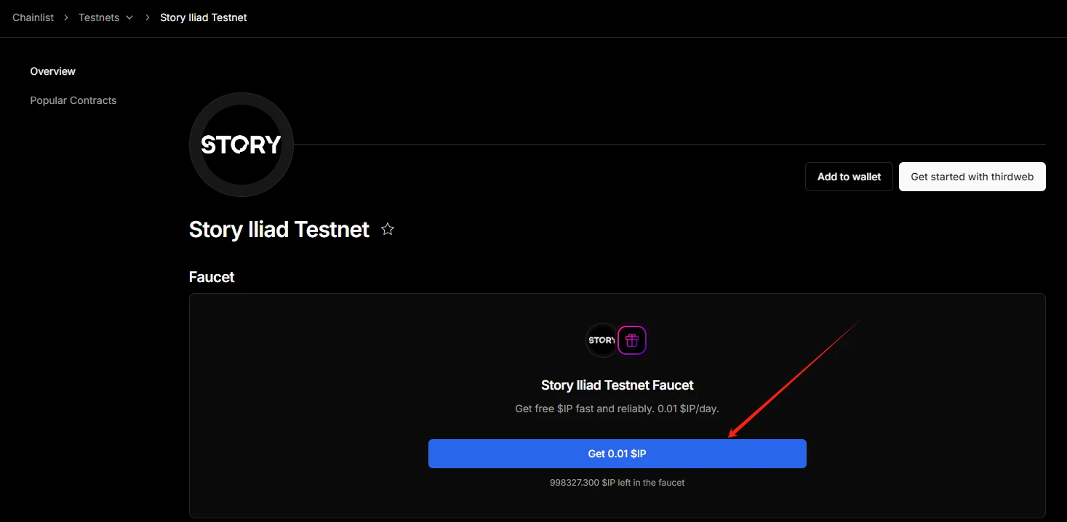Expand the dropdown chevron beside Testnets

(129, 17)
